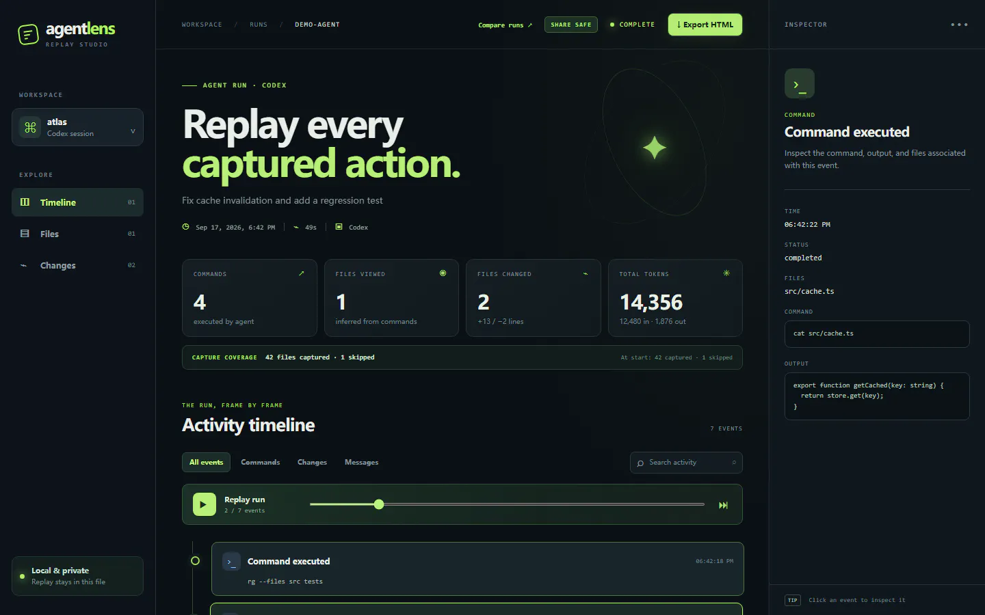Open the Changes section in sidebar
Screen dimensions: 985x615
[77, 265]
